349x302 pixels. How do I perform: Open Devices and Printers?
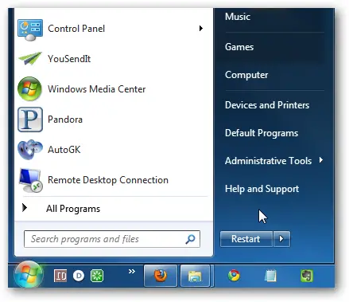point(267,105)
